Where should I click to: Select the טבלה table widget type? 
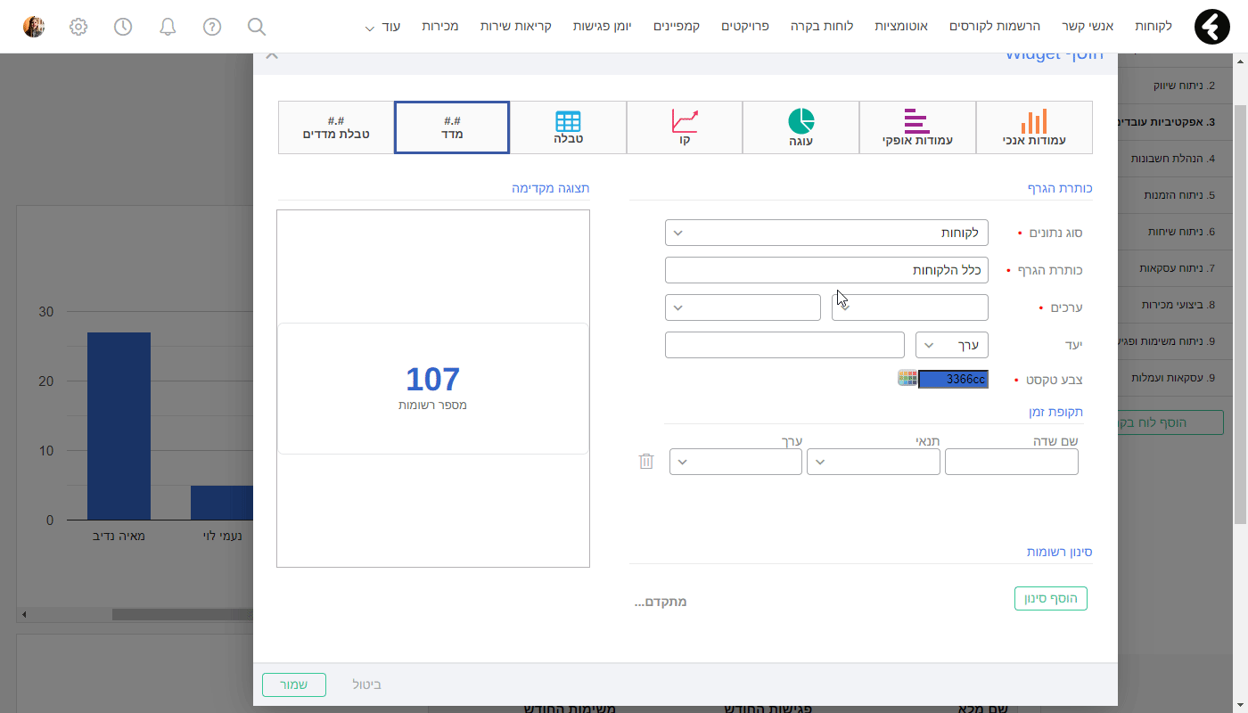point(568,127)
